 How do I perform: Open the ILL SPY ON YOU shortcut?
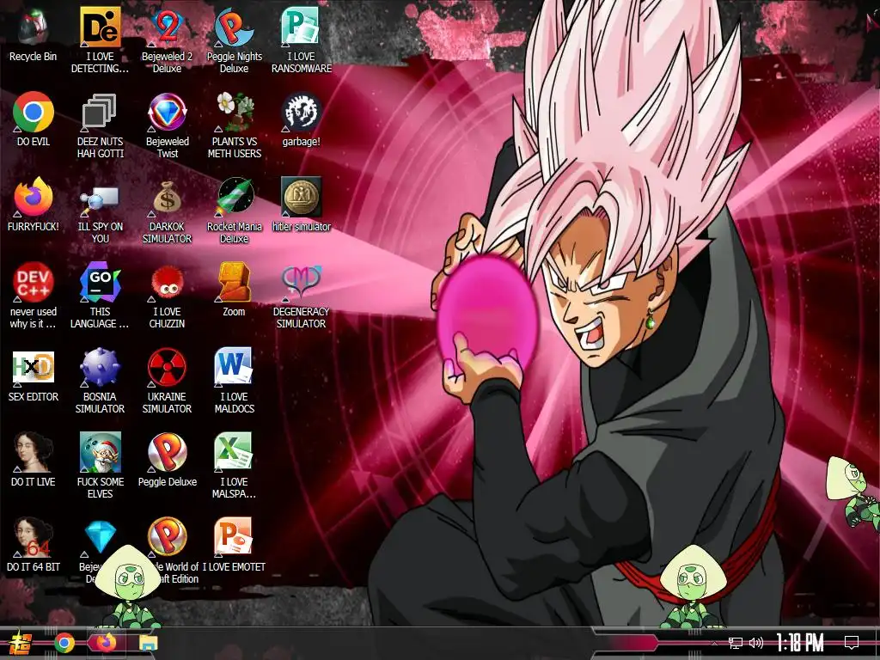click(x=100, y=211)
